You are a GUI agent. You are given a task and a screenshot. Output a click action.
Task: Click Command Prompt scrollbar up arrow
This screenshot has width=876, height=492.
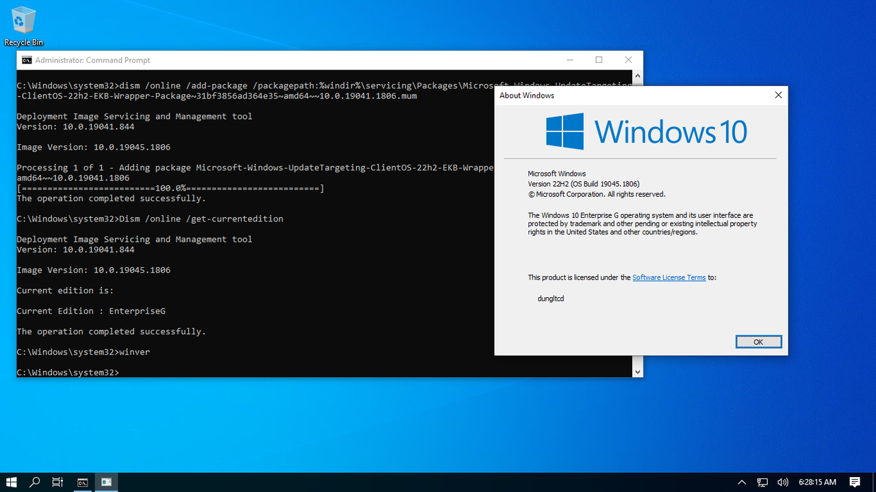(637, 76)
